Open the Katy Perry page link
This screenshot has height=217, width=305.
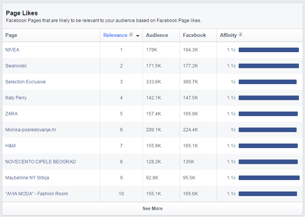click(16, 98)
